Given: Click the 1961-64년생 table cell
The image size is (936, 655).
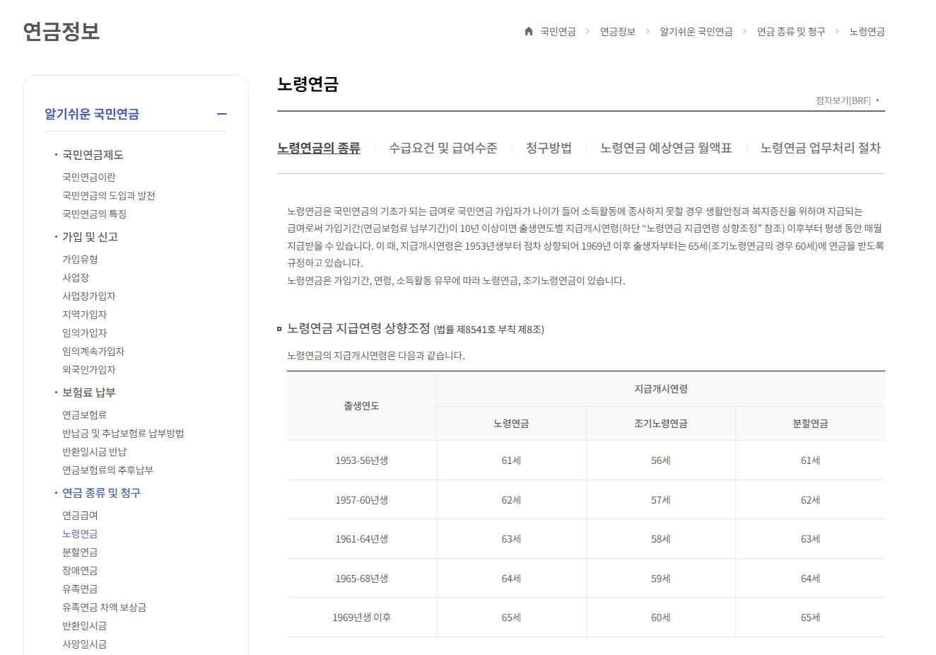Looking at the screenshot, I should coord(362,539).
